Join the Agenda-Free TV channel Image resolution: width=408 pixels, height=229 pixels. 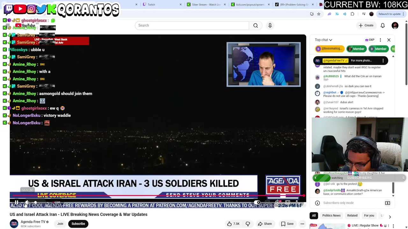coord(60,224)
